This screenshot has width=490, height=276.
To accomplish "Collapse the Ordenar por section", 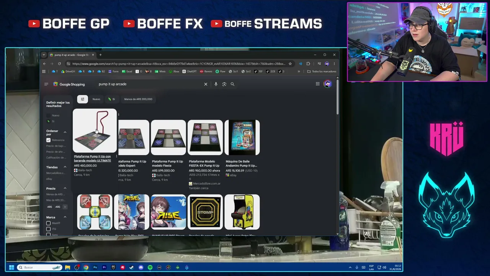I will tap(65, 132).
